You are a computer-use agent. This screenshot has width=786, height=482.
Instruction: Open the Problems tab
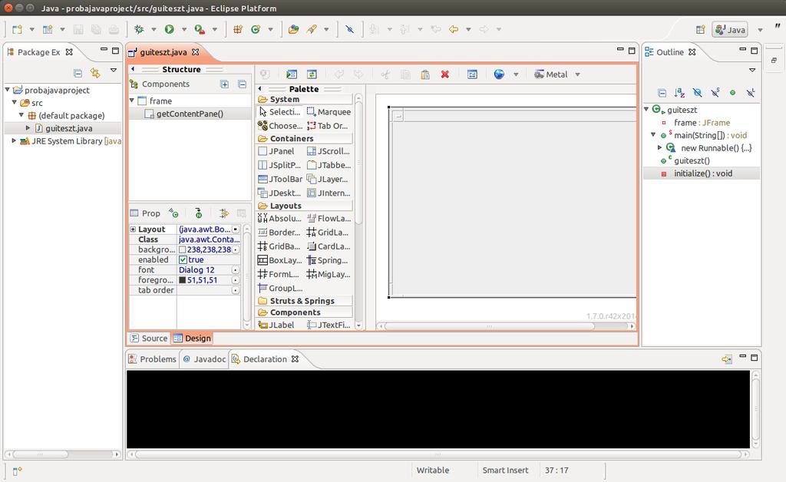[x=153, y=358]
